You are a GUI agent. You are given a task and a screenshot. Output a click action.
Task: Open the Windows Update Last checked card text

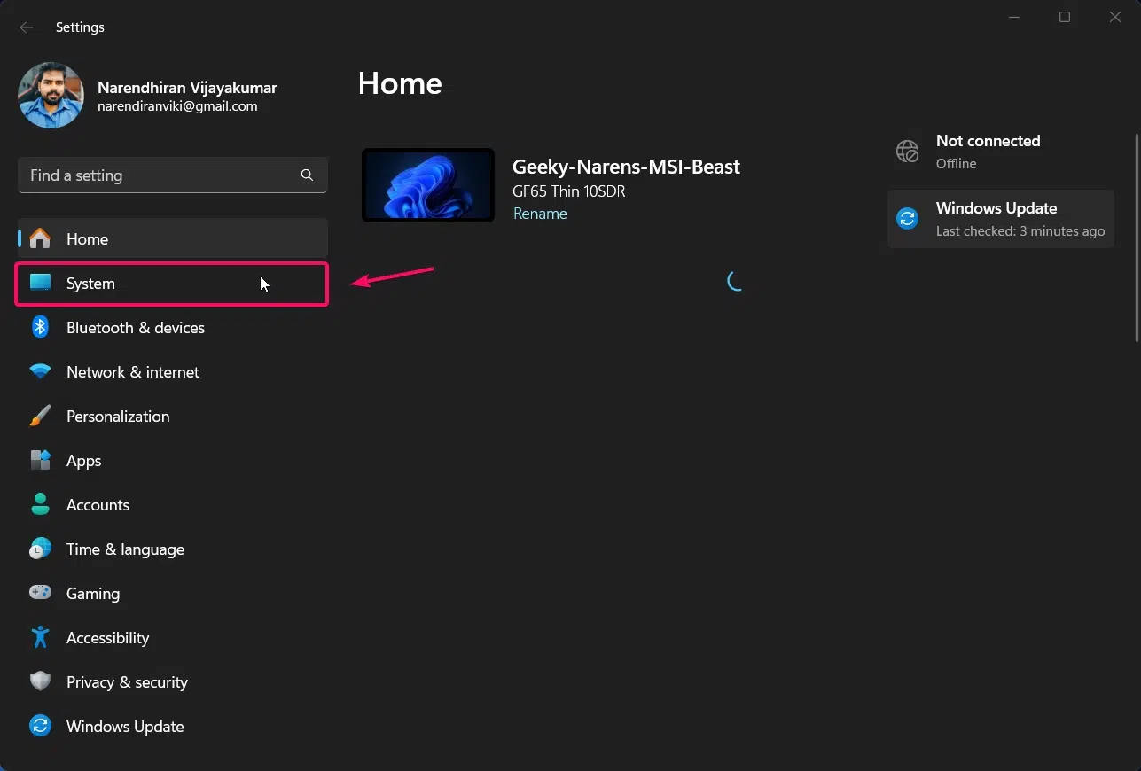(1020, 219)
